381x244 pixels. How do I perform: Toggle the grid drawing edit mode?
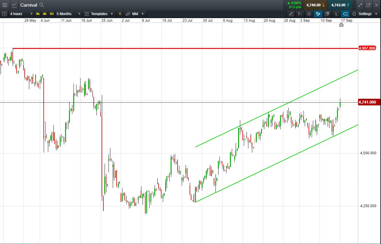(318, 14)
